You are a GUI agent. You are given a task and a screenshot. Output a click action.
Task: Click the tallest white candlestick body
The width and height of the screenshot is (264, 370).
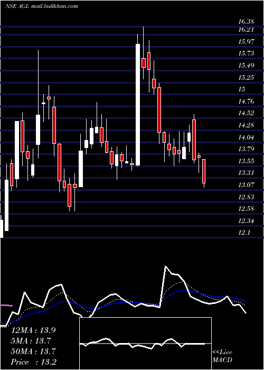click(x=138, y=105)
